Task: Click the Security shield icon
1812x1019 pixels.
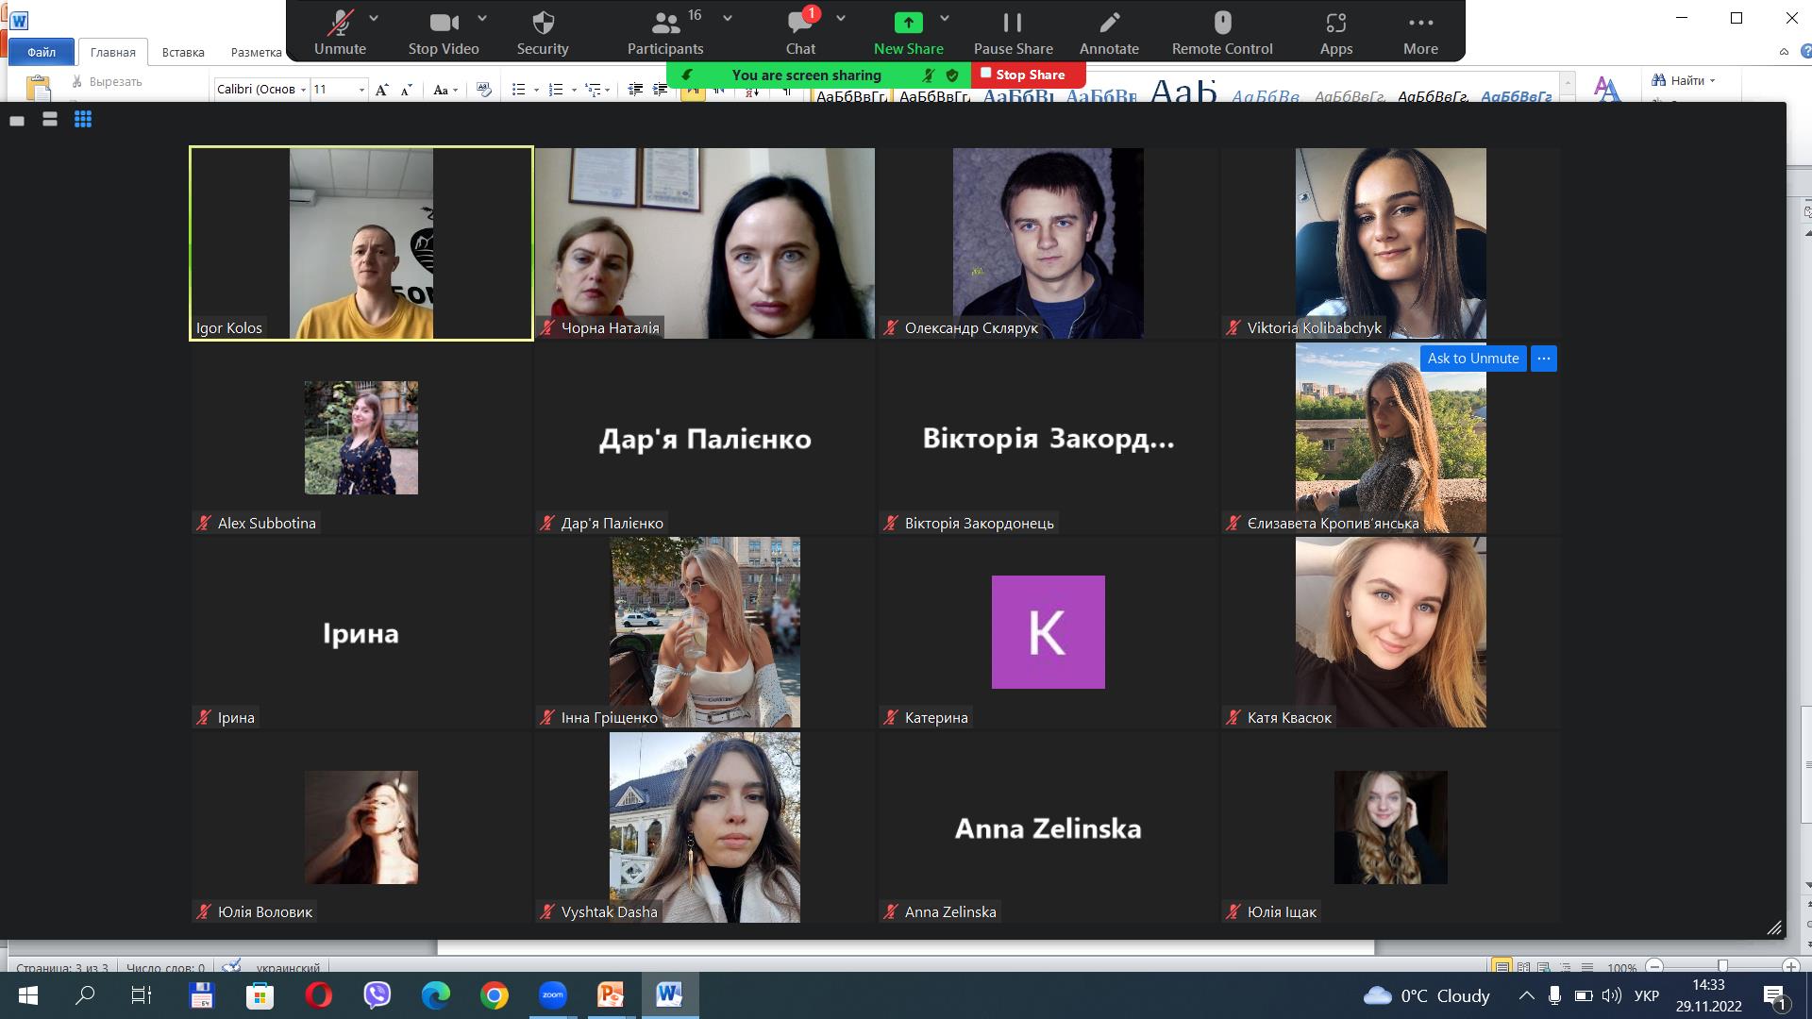Action: coord(543,23)
